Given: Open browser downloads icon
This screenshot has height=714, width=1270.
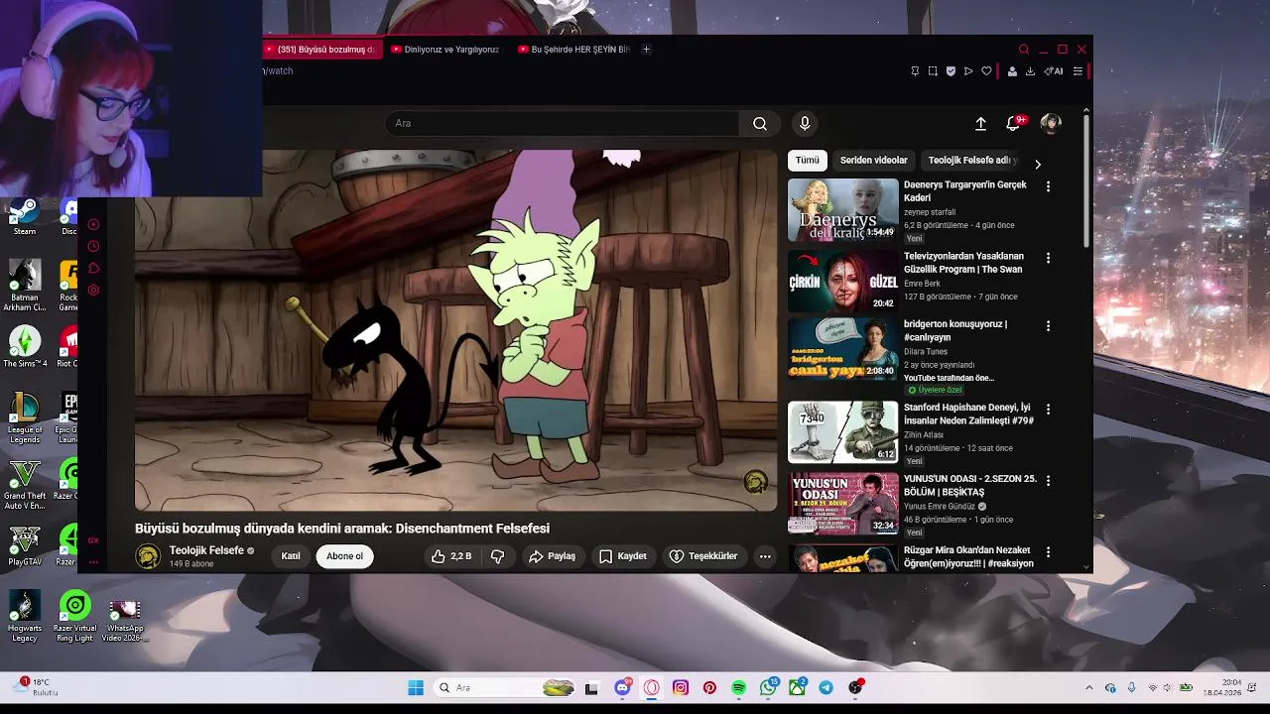Looking at the screenshot, I should click(1030, 71).
